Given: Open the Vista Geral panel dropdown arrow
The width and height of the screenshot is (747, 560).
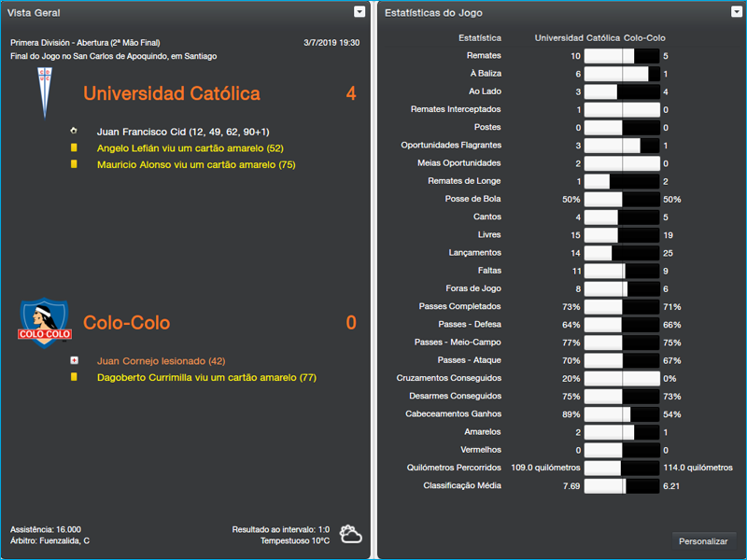Looking at the screenshot, I should click(x=358, y=12).
